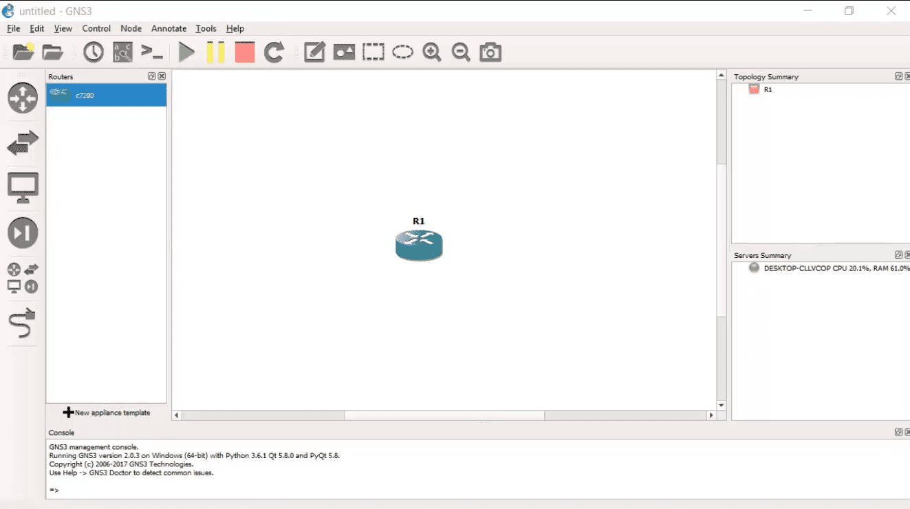Open console to all devices icon
The height and width of the screenshot is (509, 910).
pyautogui.click(x=151, y=52)
